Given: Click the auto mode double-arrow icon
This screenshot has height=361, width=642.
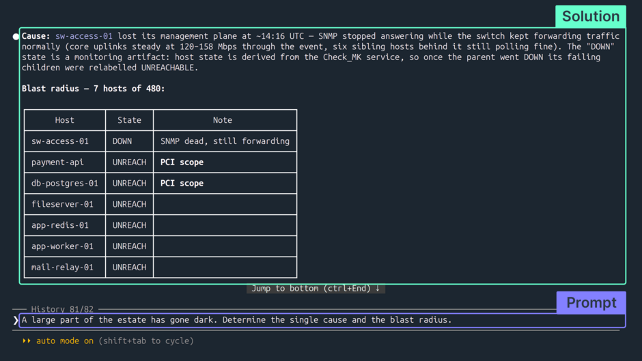Looking at the screenshot, I should coord(27,341).
